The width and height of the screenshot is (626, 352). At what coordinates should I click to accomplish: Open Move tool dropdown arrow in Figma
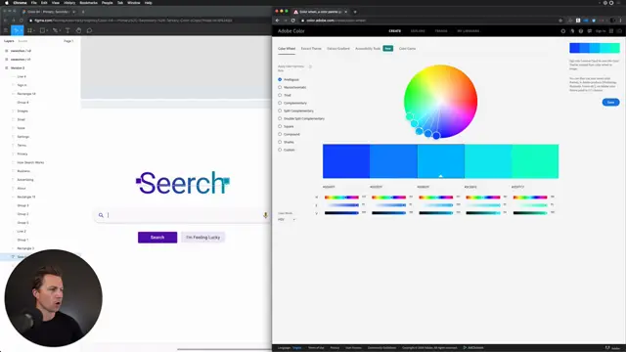pos(22,30)
